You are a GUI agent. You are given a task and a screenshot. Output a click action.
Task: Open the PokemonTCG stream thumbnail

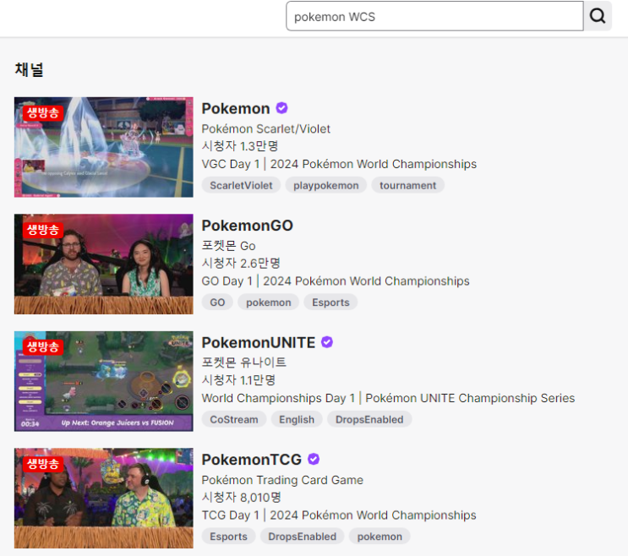[x=104, y=498]
